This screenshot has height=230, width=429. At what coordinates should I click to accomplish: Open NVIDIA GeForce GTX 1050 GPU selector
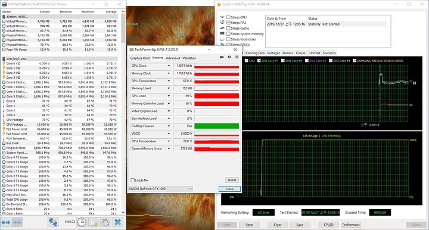pyautogui.click(x=161, y=189)
